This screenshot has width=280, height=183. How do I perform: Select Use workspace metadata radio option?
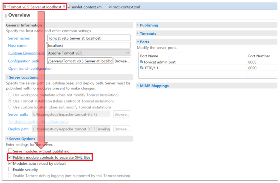point(10,94)
